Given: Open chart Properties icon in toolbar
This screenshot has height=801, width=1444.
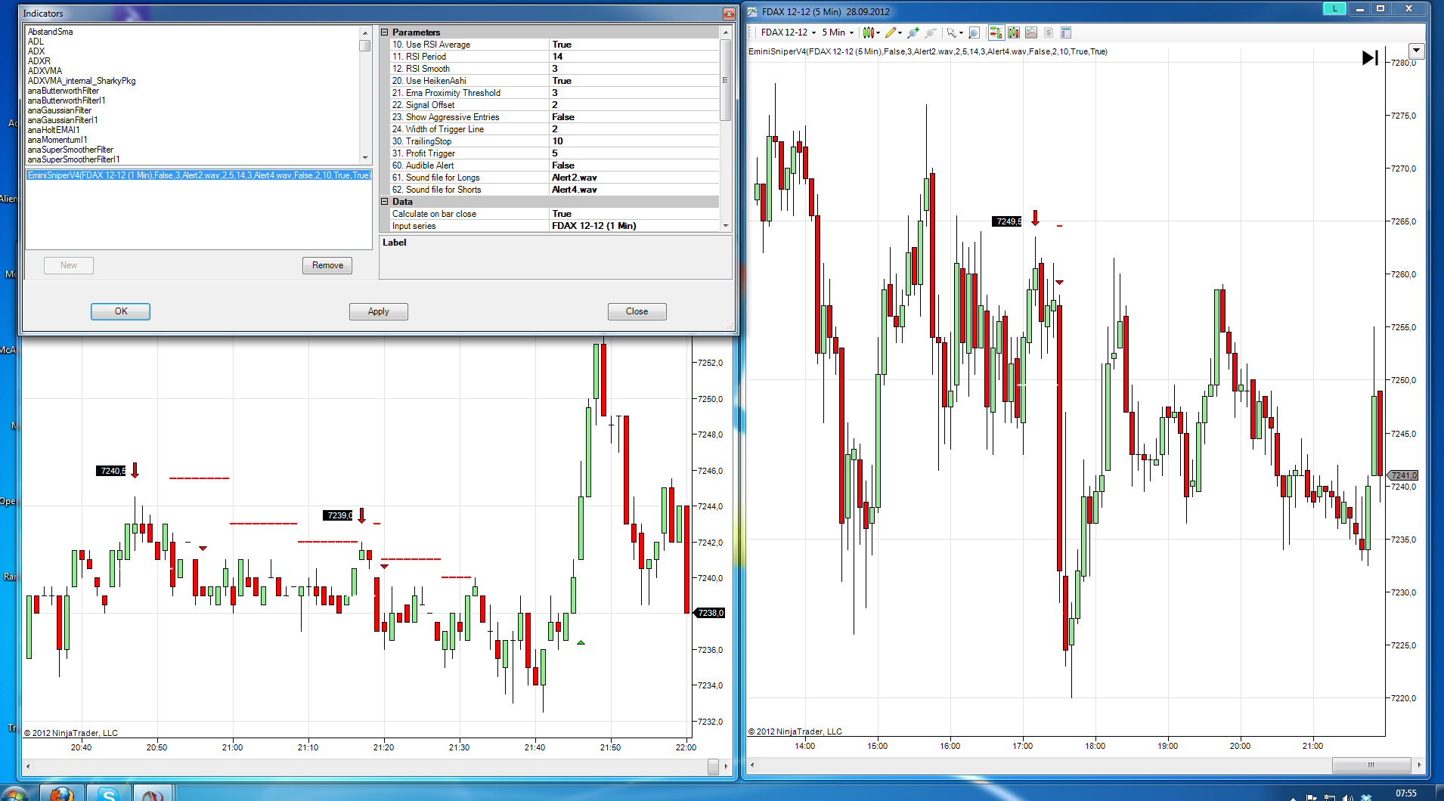Looking at the screenshot, I should 1066,32.
